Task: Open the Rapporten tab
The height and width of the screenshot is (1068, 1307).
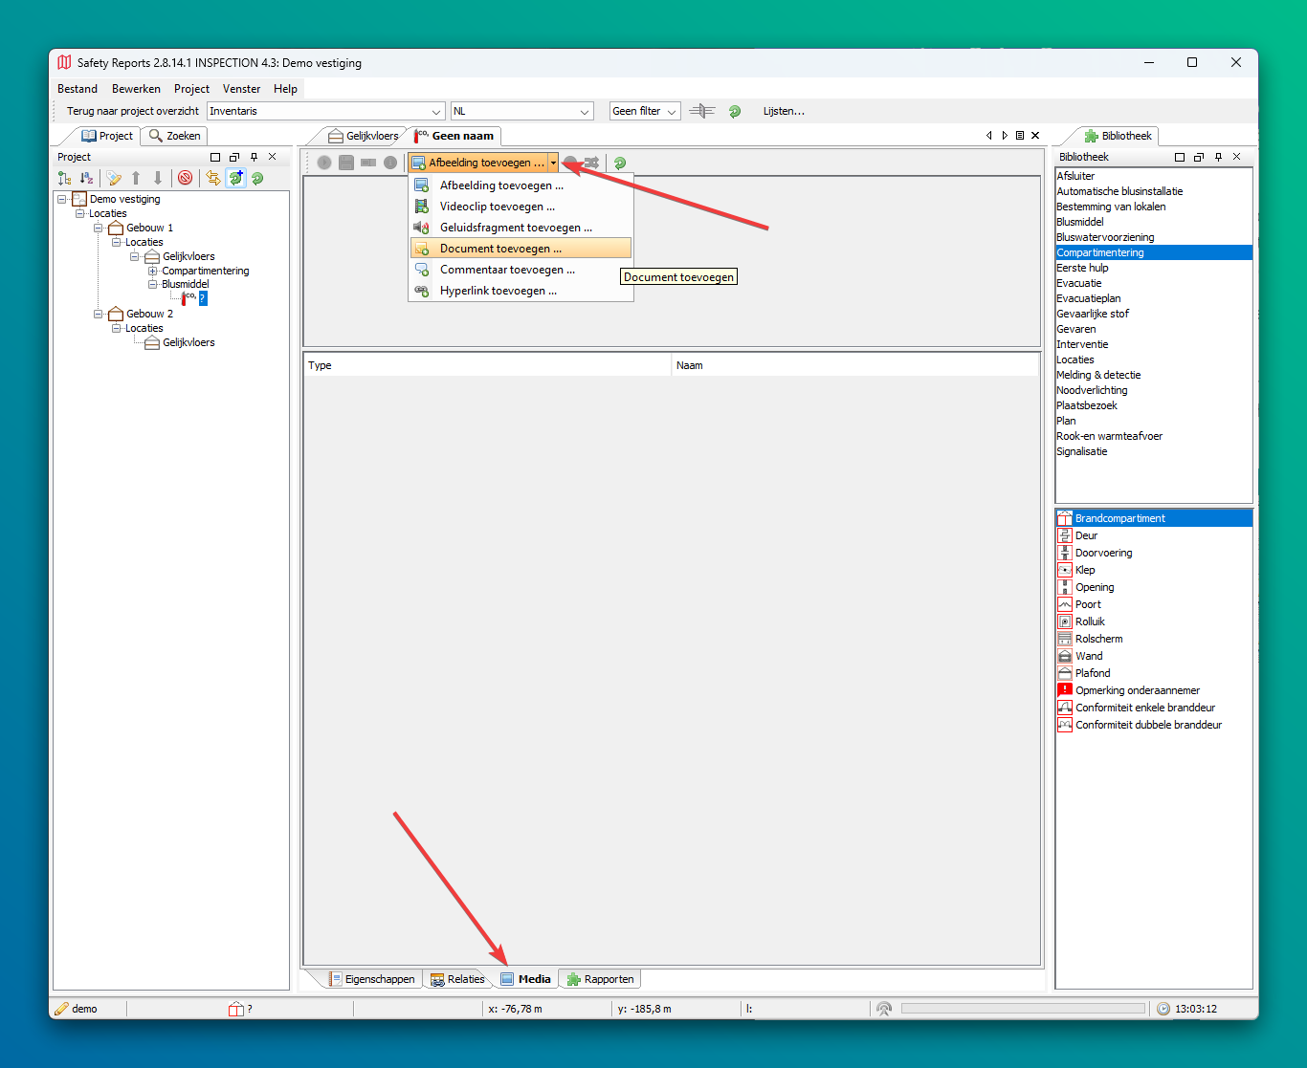Action: 600,979
